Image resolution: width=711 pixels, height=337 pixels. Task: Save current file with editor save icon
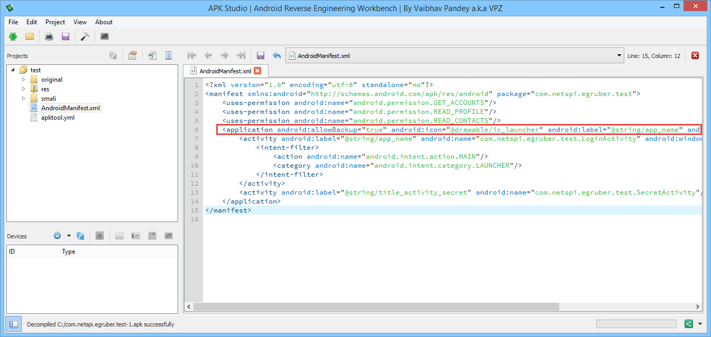(x=260, y=55)
